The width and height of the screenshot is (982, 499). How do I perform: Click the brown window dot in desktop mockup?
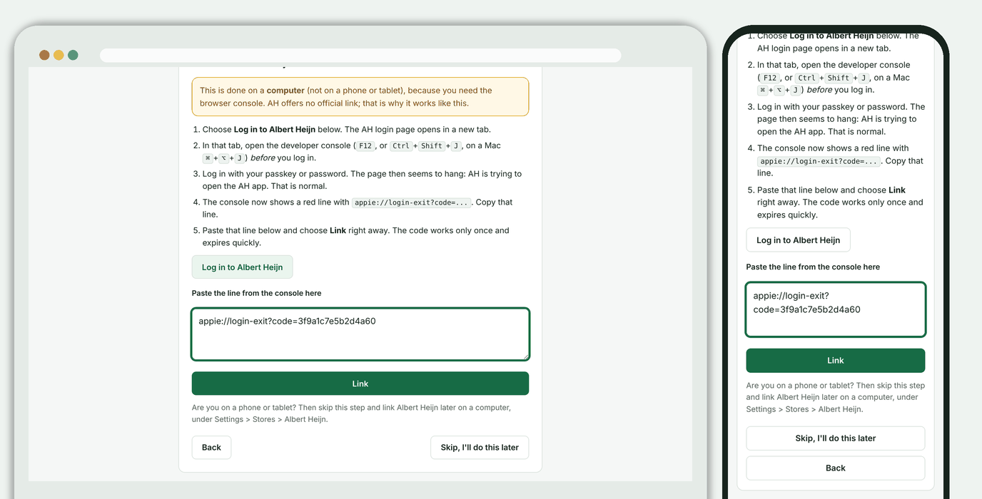(x=44, y=55)
